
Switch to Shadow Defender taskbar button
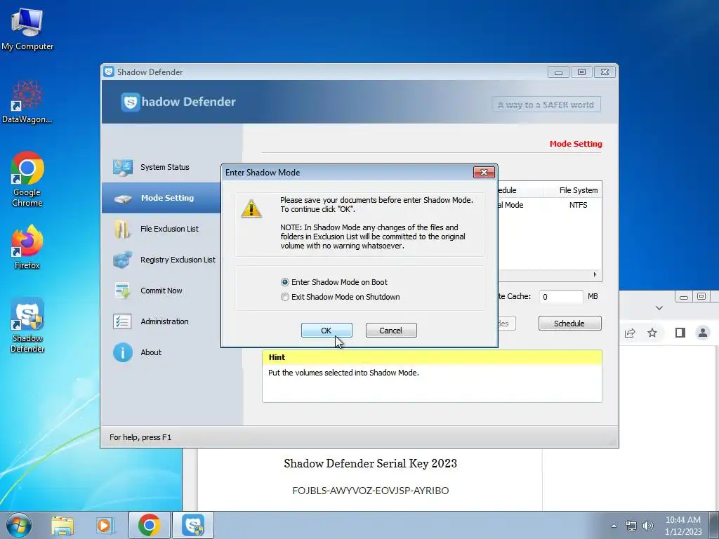192,525
